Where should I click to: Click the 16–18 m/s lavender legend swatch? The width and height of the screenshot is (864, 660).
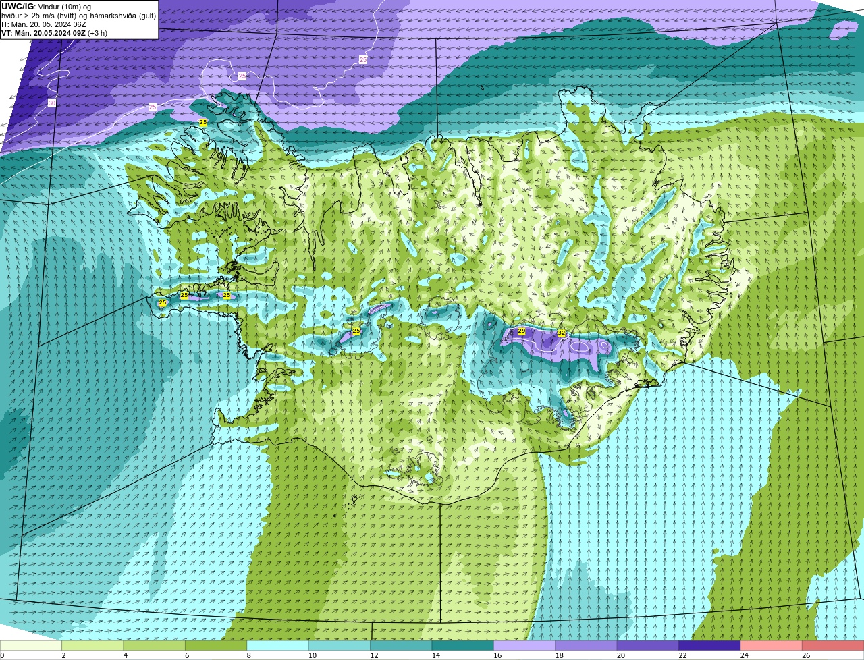click(525, 646)
